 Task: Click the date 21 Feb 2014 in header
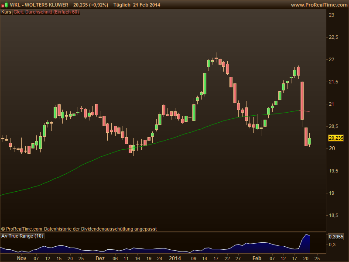[147, 5]
